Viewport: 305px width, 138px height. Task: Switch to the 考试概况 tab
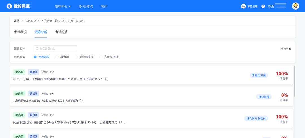pyautogui.click(x=20, y=32)
